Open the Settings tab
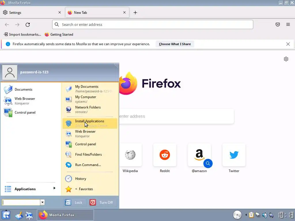Viewport: 295px width, 221px height. click(x=32, y=13)
